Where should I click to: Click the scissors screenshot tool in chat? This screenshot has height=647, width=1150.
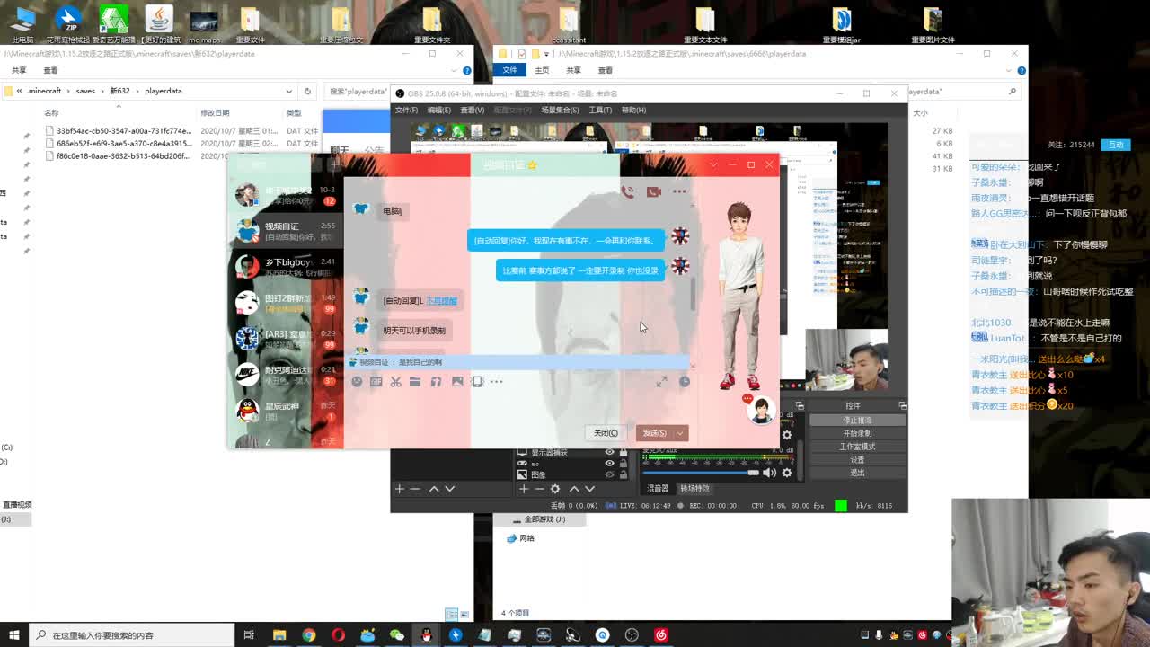coord(395,382)
